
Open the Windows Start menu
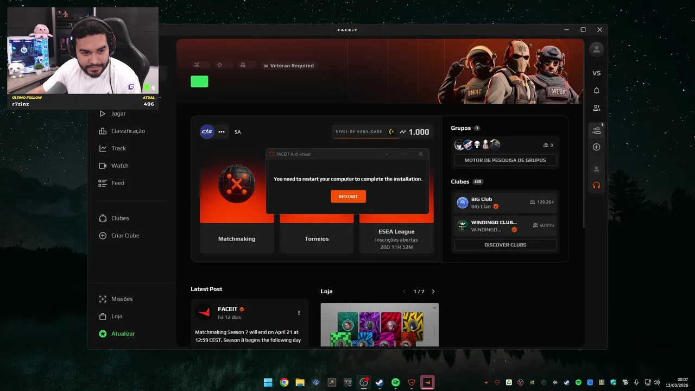pyautogui.click(x=268, y=382)
